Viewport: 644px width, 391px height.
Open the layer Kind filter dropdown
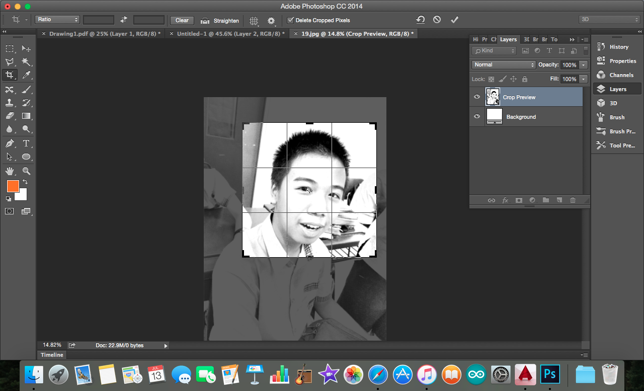[494, 50]
